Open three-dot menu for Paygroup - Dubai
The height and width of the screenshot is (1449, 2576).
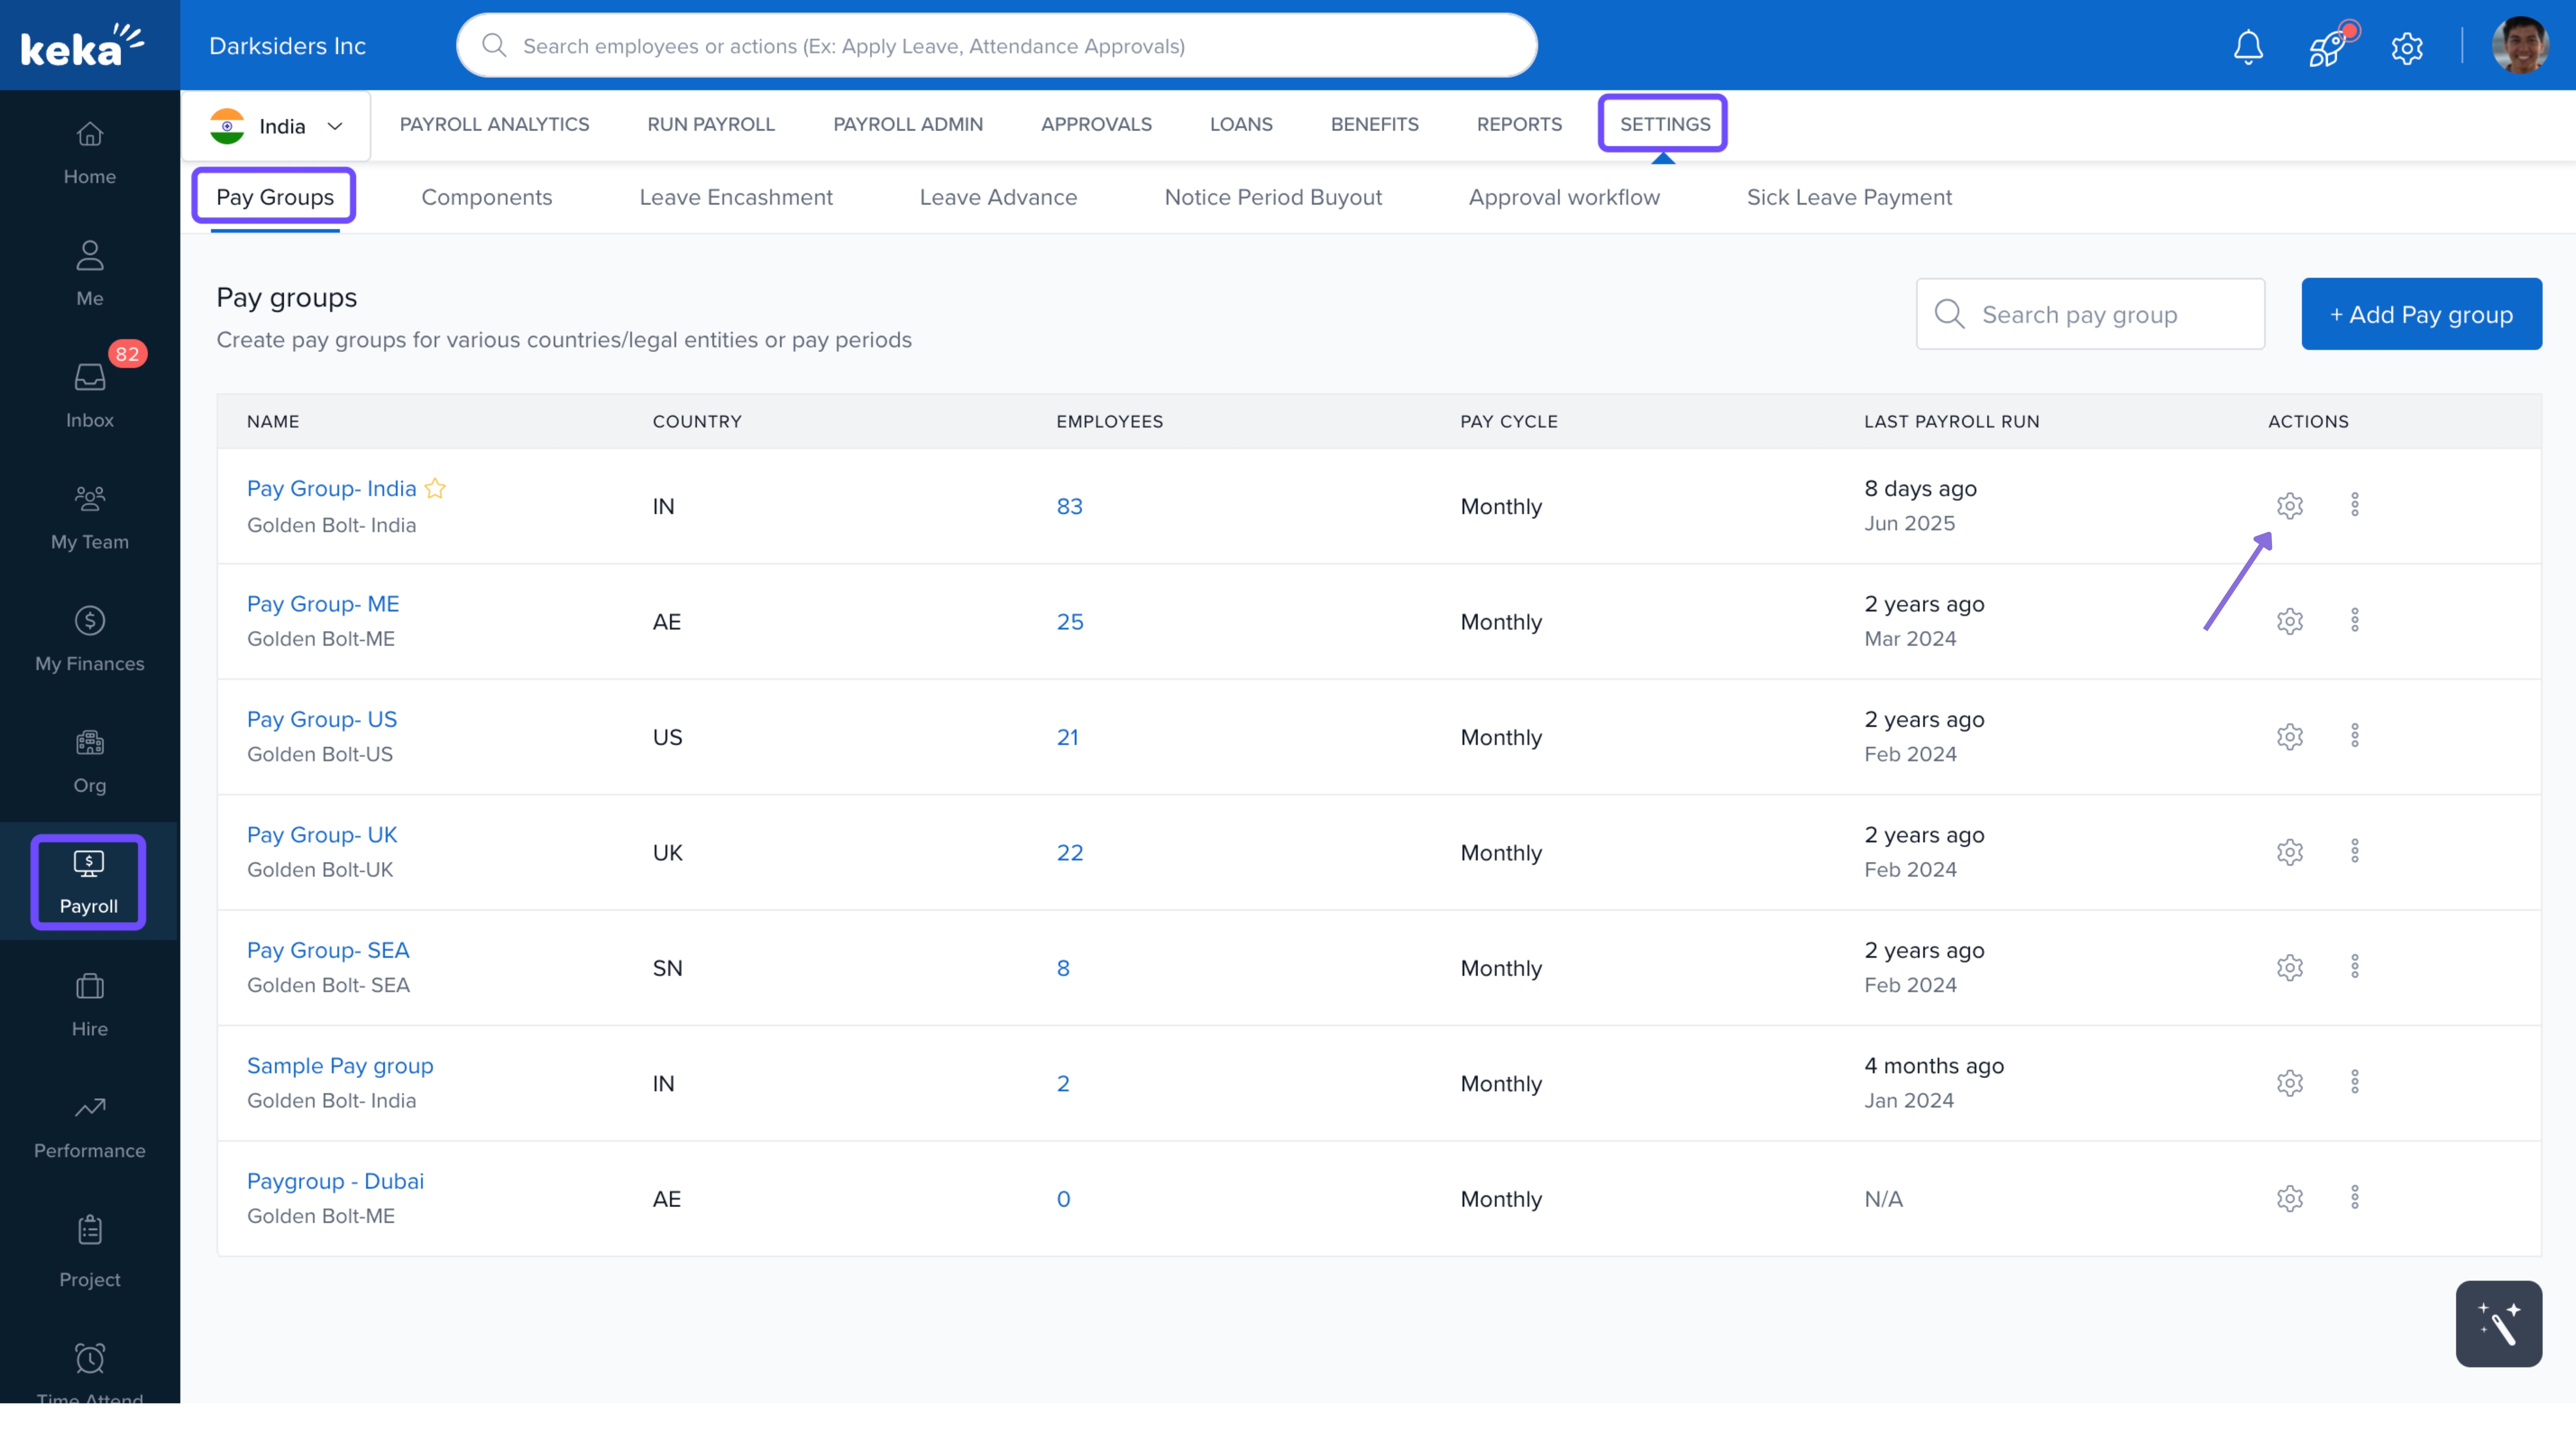(x=2354, y=1197)
